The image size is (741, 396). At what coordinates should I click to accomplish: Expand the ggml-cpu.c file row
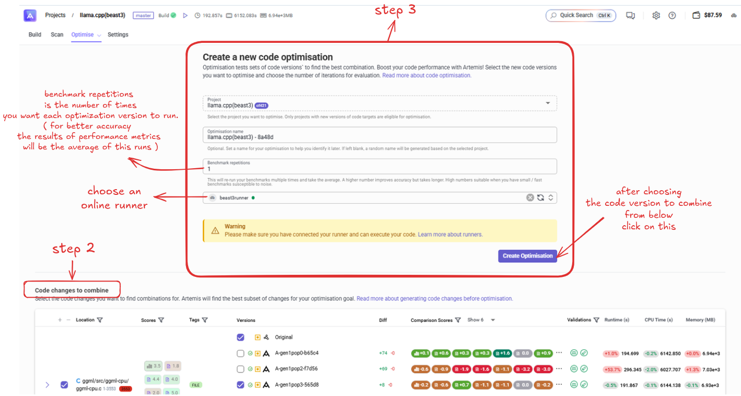[x=47, y=385]
